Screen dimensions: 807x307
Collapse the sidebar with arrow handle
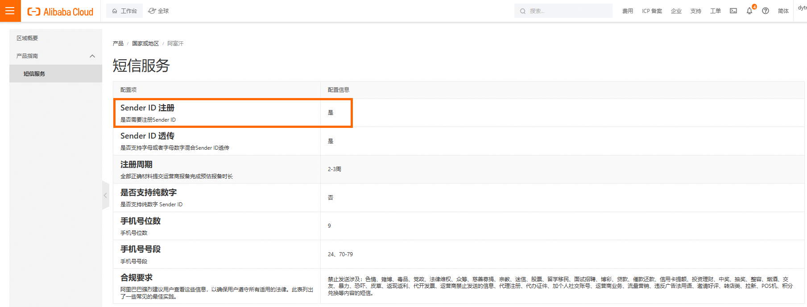click(x=106, y=195)
